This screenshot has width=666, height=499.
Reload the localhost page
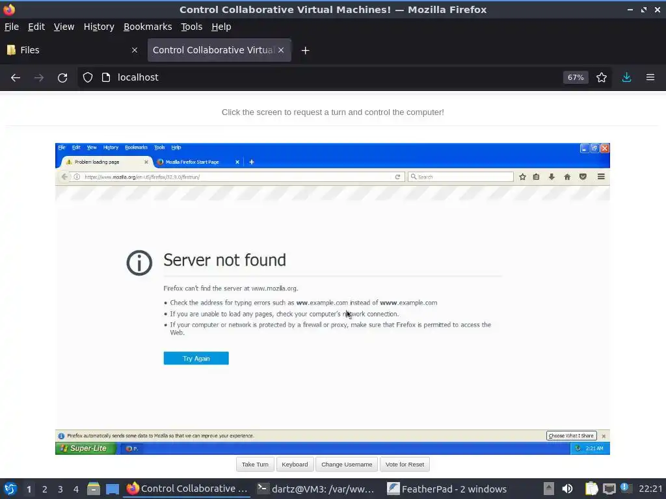pyautogui.click(x=62, y=78)
